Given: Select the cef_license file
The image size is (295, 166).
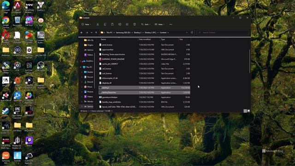Looking at the screenshot, I should (x=144, y=69).
